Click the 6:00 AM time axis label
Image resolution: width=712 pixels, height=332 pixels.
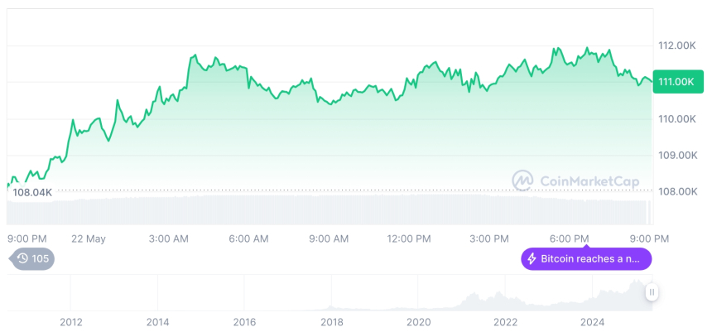248,238
